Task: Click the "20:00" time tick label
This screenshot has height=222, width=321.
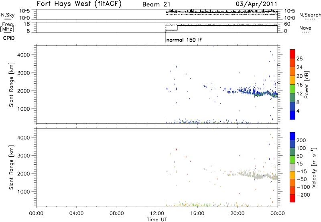Action: tap(238, 214)
